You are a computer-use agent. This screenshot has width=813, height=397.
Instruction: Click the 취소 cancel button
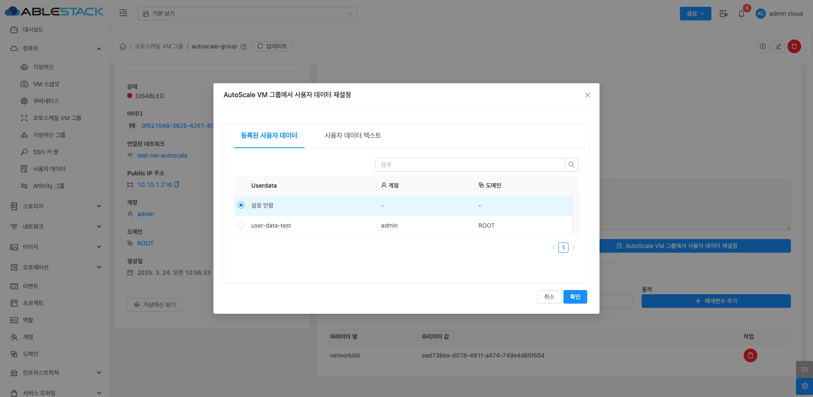(x=549, y=297)
